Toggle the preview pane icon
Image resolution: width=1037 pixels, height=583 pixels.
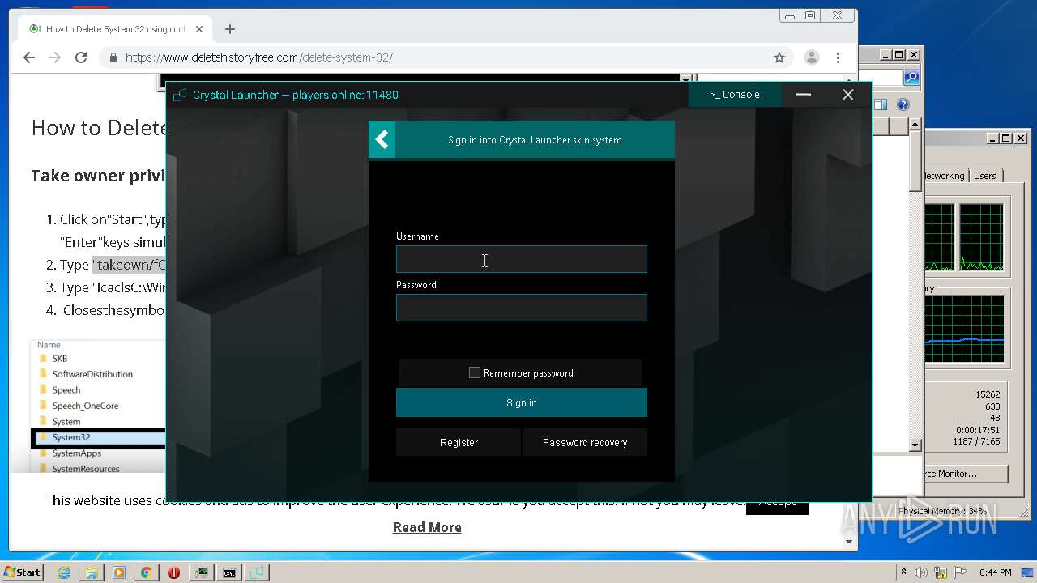coord(881,104)
